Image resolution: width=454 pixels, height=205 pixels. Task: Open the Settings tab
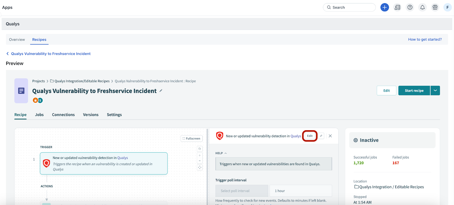pos(114,115)
